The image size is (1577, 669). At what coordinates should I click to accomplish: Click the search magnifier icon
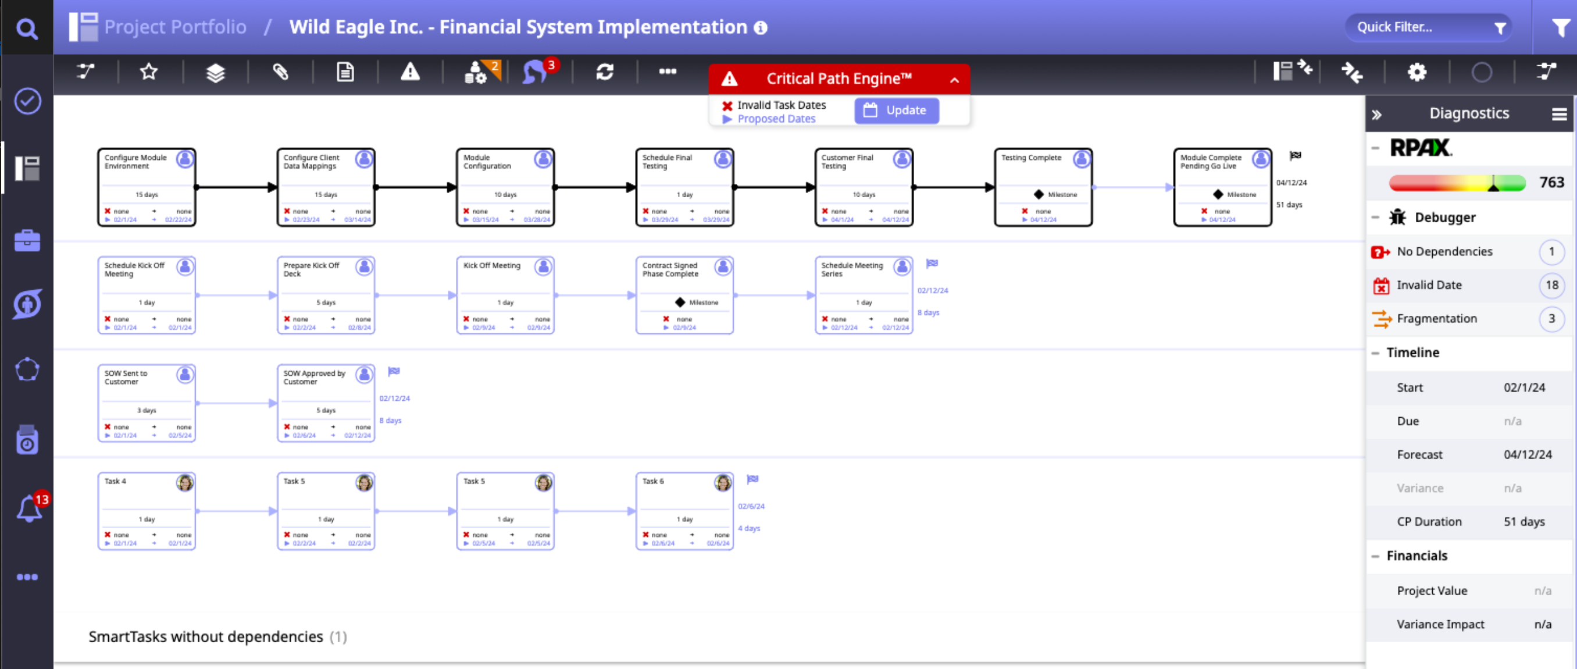26,28
